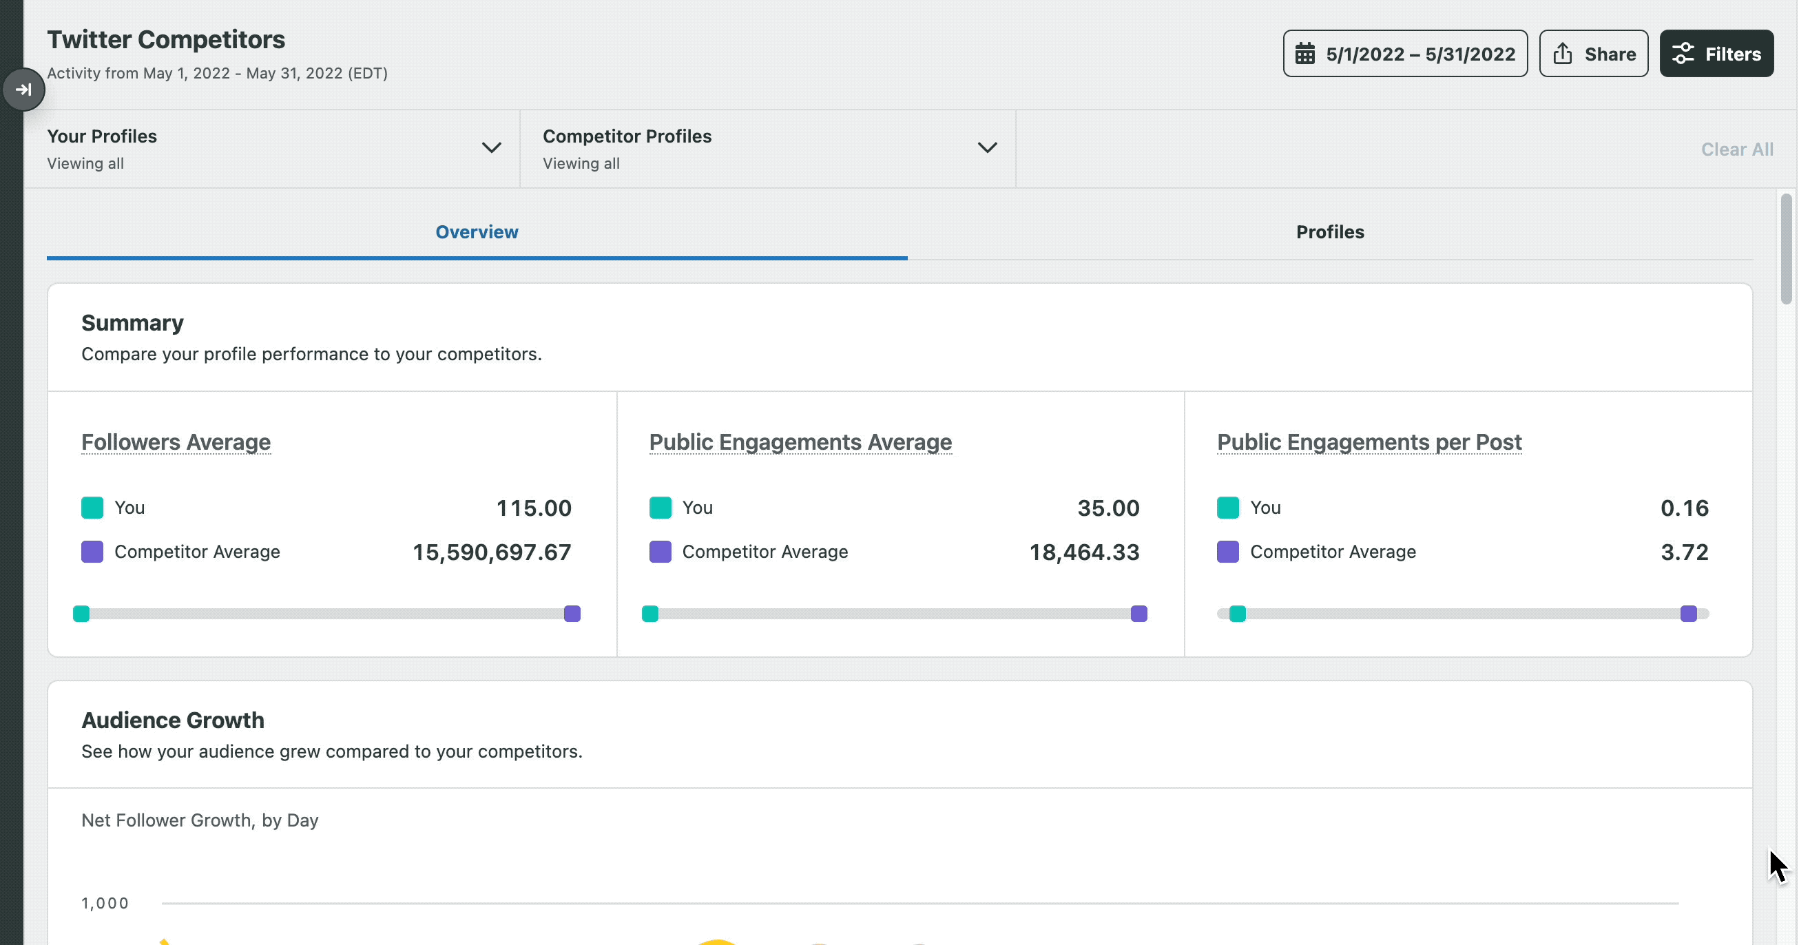Open the Filters button

(x=1716, y=54)
